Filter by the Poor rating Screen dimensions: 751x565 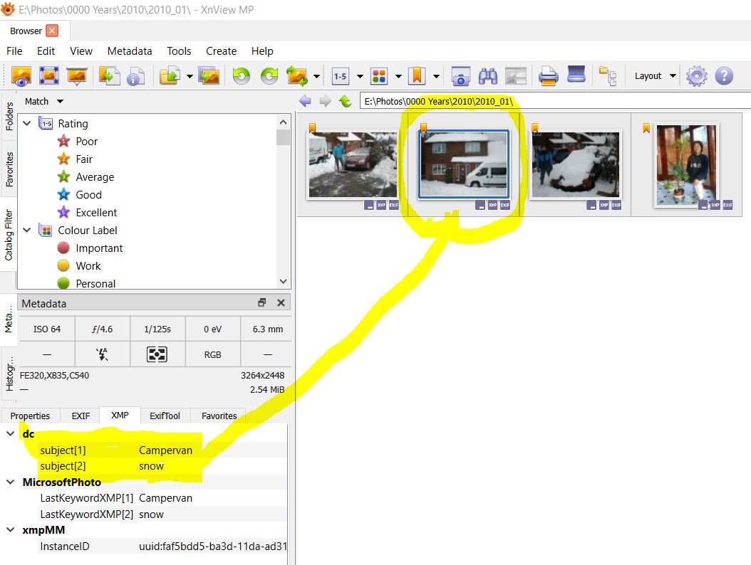(86, 141)
